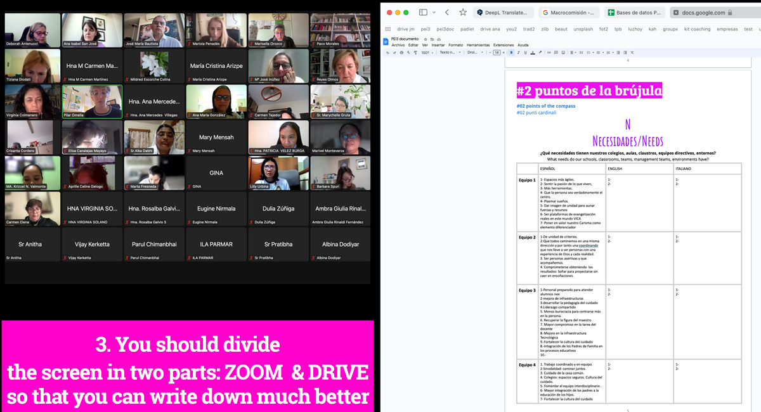Bookmark the page with the star icon
Screen dimensions: 761x412
463,12
